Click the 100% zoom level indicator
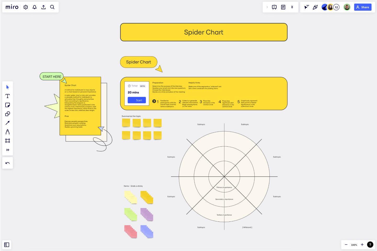This screenshot has height=251, width=377. point(354,245)
